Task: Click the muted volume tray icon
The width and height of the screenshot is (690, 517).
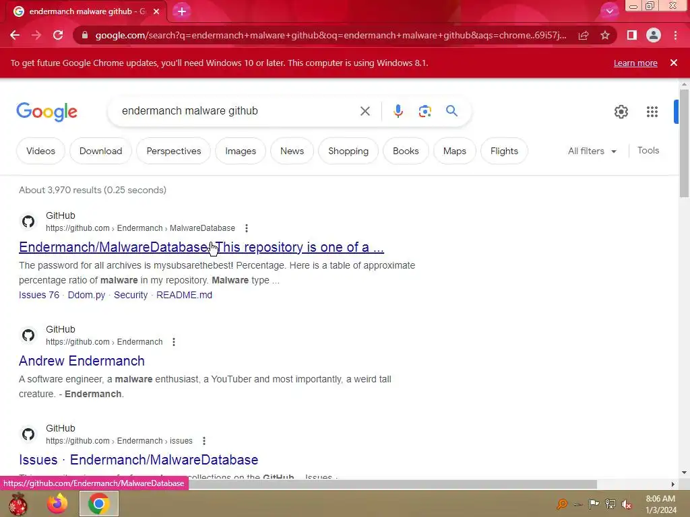Action: 627,504
